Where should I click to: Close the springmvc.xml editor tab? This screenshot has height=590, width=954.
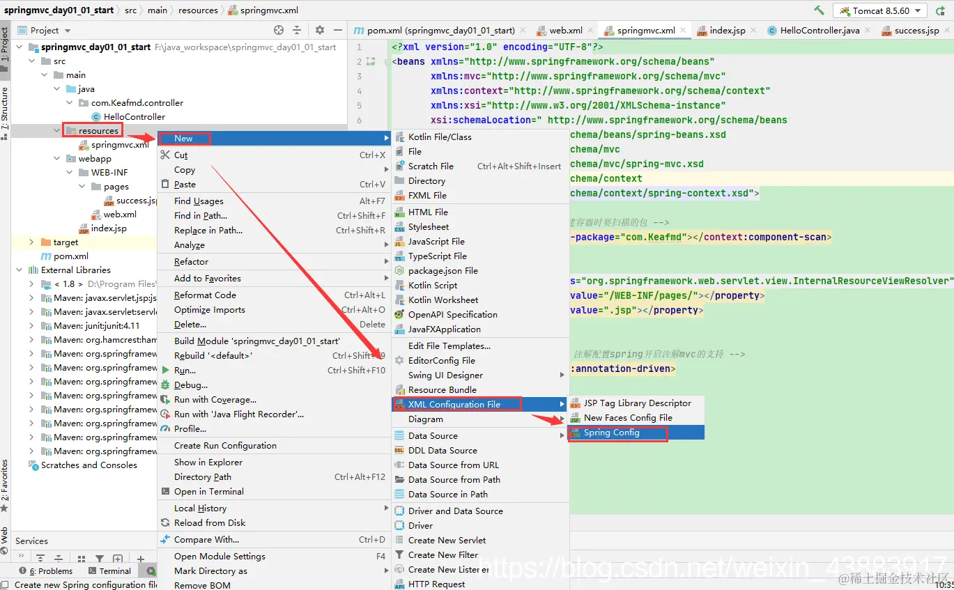pyautogui.click(x=684, y=30)
